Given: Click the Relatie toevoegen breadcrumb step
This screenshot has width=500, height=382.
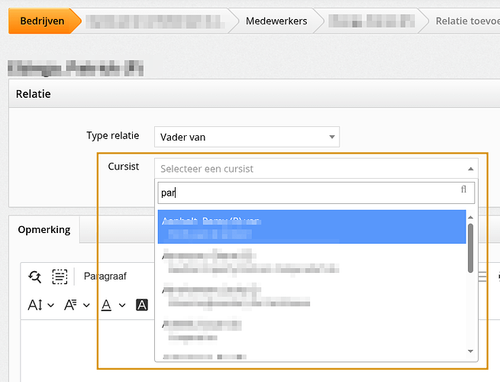Looking at the screenshot, I should click(x=466, y=21).
